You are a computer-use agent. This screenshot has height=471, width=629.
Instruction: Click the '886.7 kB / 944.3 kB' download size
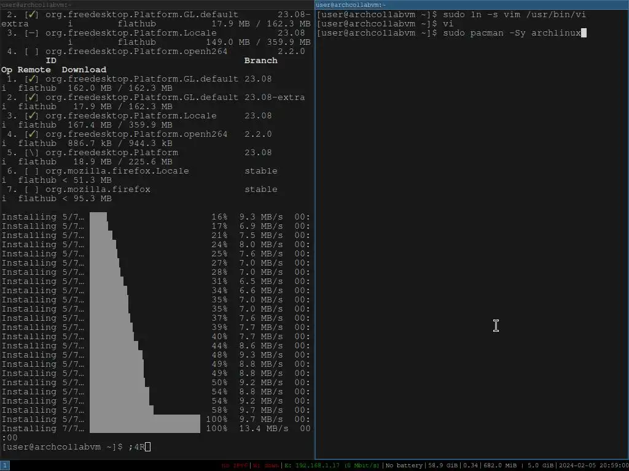click(120, 144)
